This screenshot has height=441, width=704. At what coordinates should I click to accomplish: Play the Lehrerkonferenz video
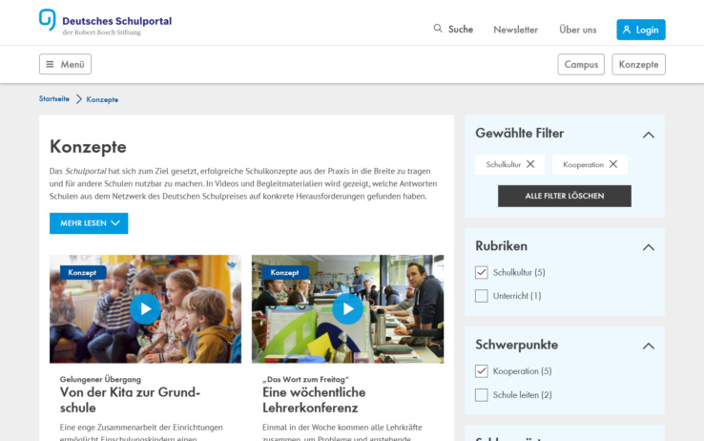(x=348, y=309)
